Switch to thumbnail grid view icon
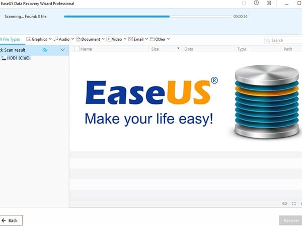Viewport: 302px width, 226px height. pos(294,203)
